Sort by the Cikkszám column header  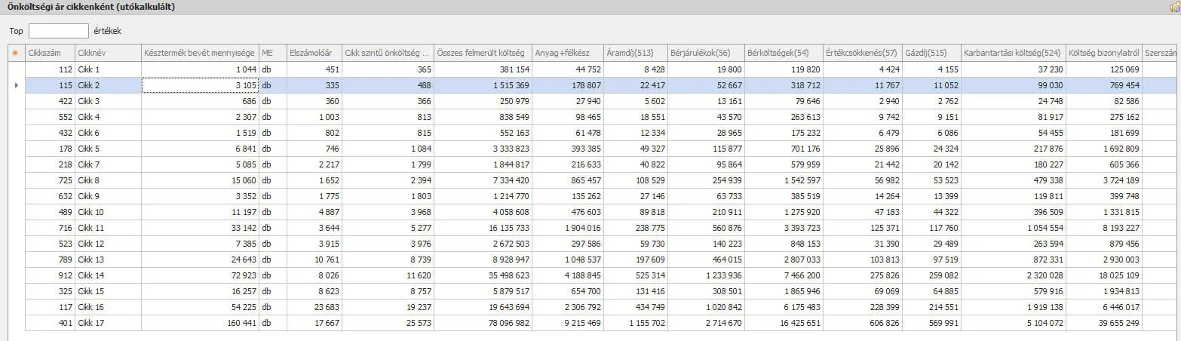50,54
